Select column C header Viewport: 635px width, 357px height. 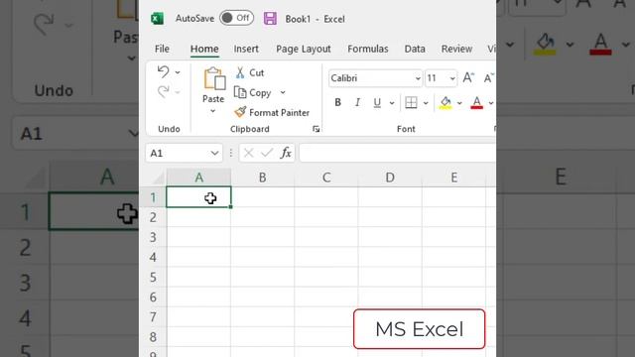326,178
